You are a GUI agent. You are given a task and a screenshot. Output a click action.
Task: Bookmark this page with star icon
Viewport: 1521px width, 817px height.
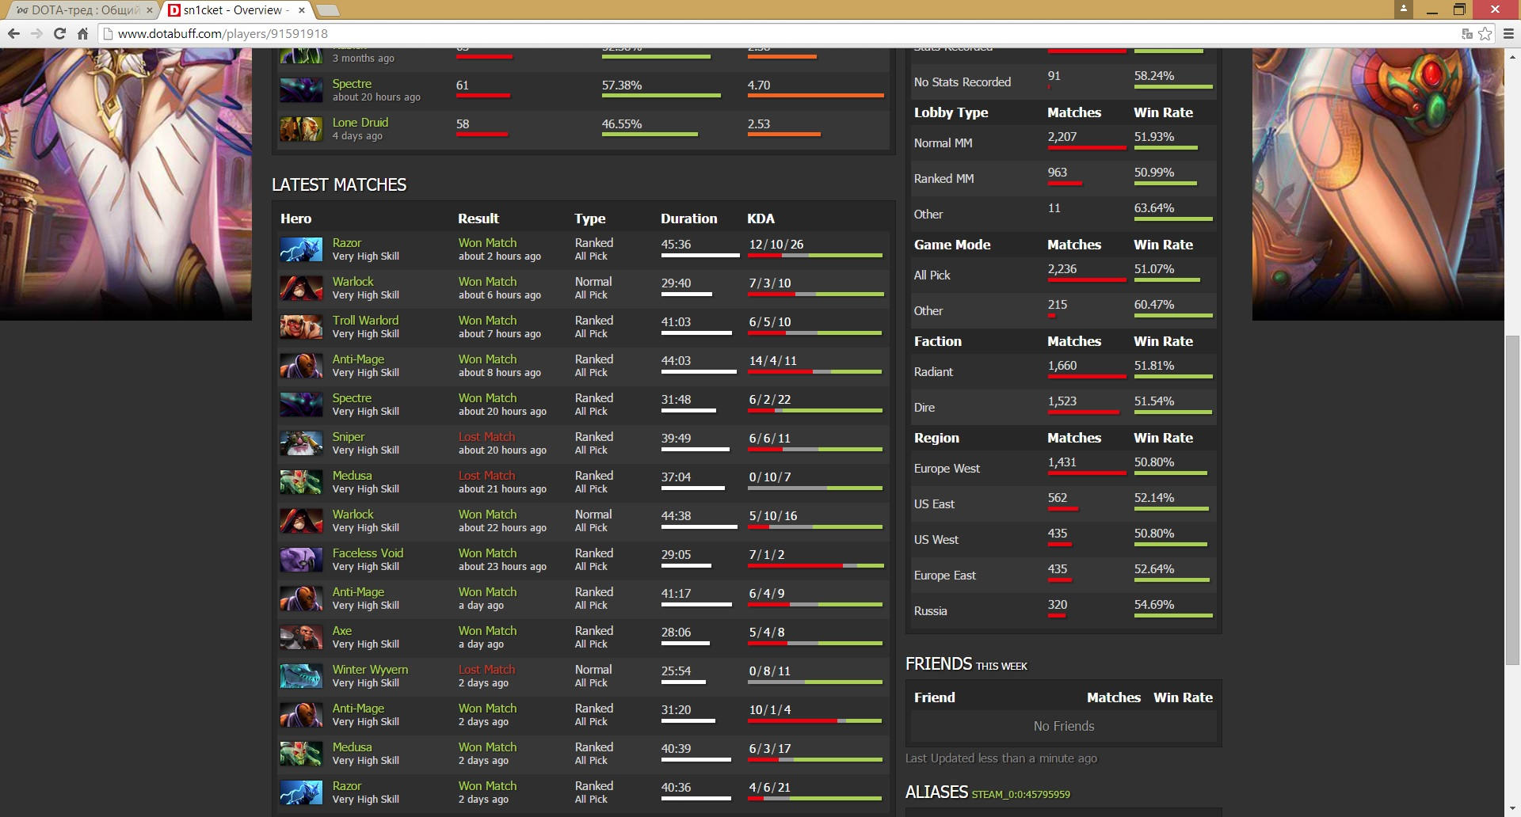pyautogui.click(x=1485, y=34)
